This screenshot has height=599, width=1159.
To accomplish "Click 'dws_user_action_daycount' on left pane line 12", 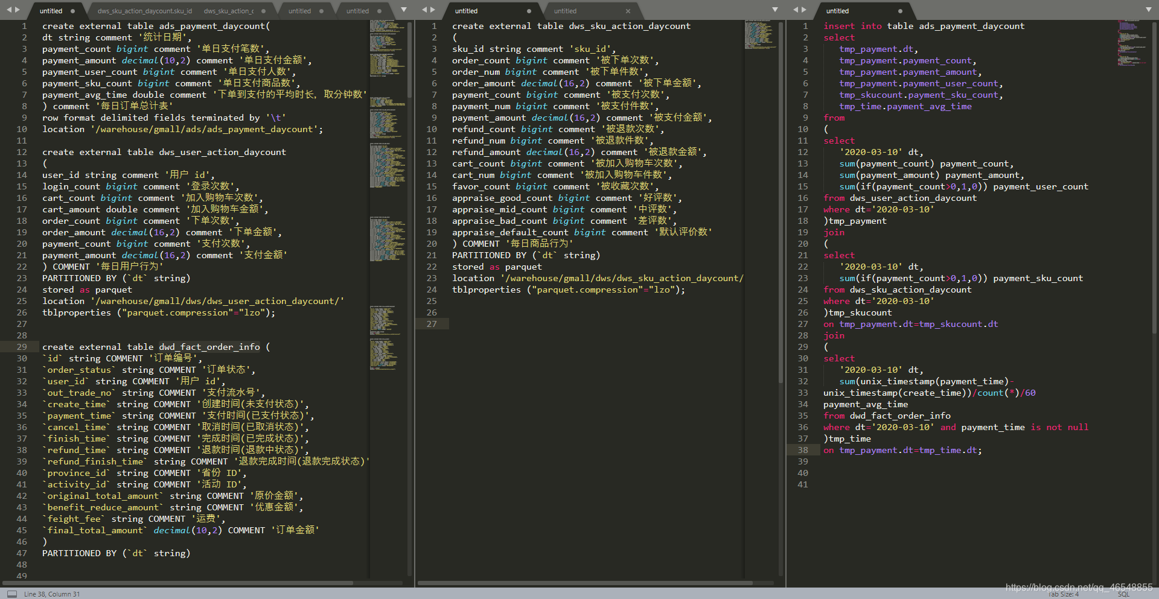I will 222,152.
